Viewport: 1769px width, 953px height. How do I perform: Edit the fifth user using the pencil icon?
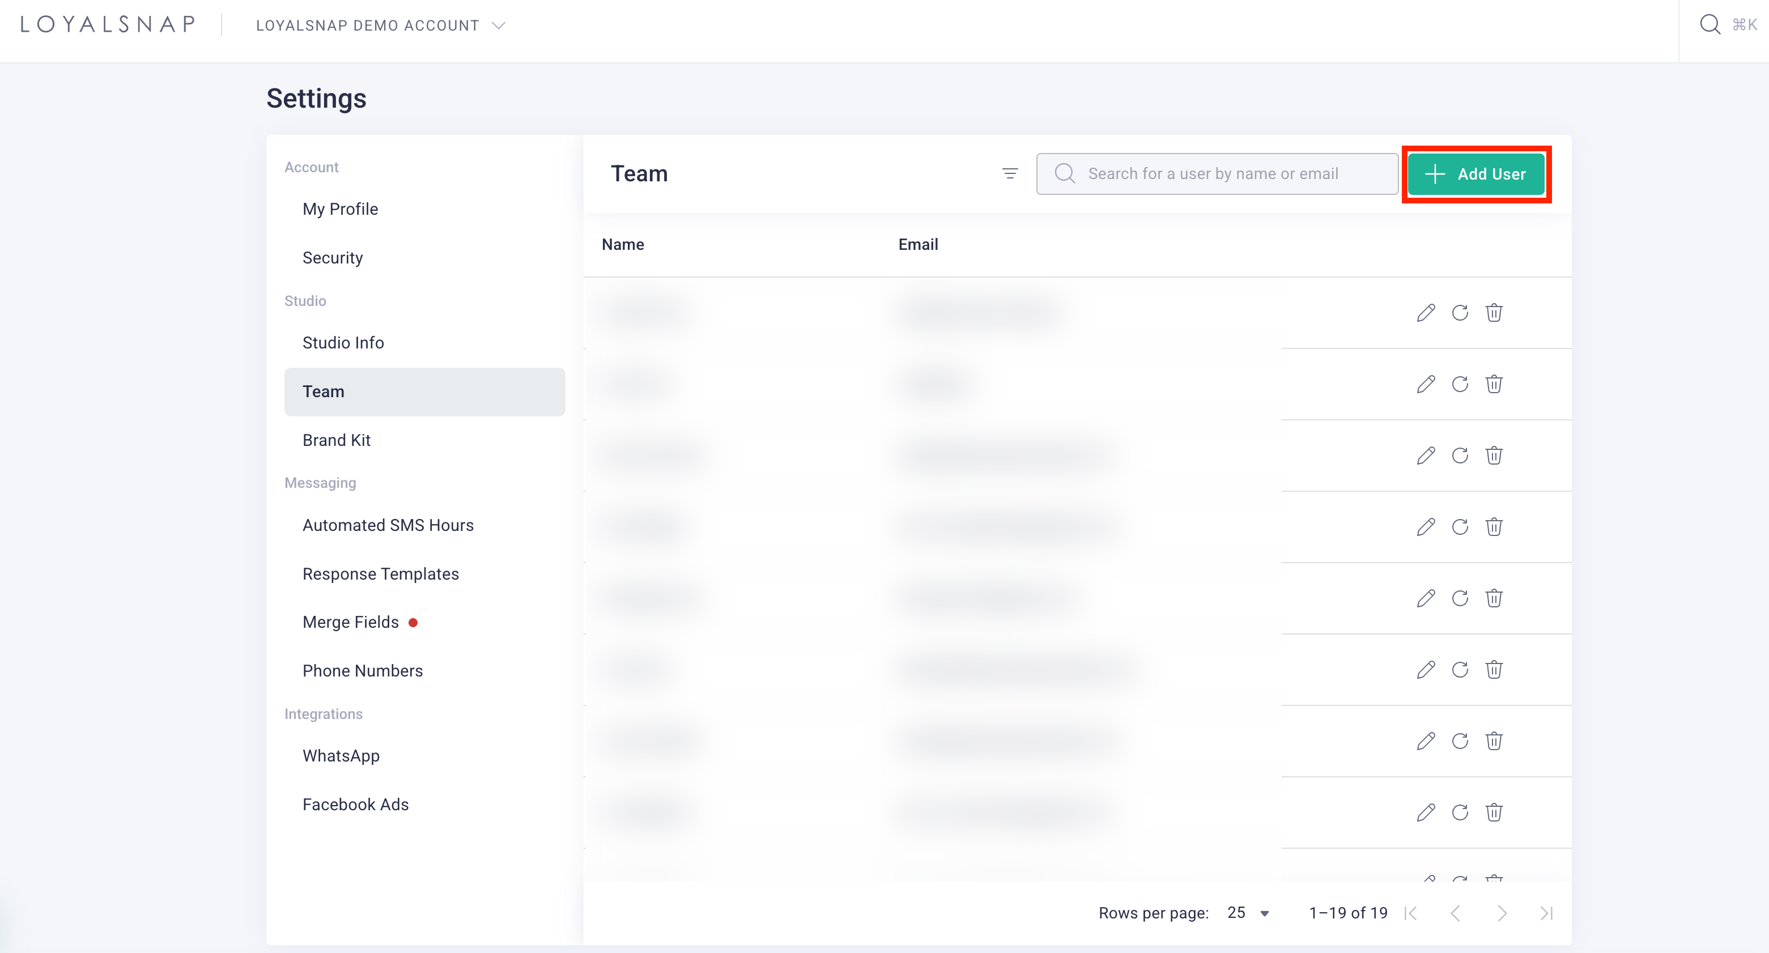[x=1426, y=599]
